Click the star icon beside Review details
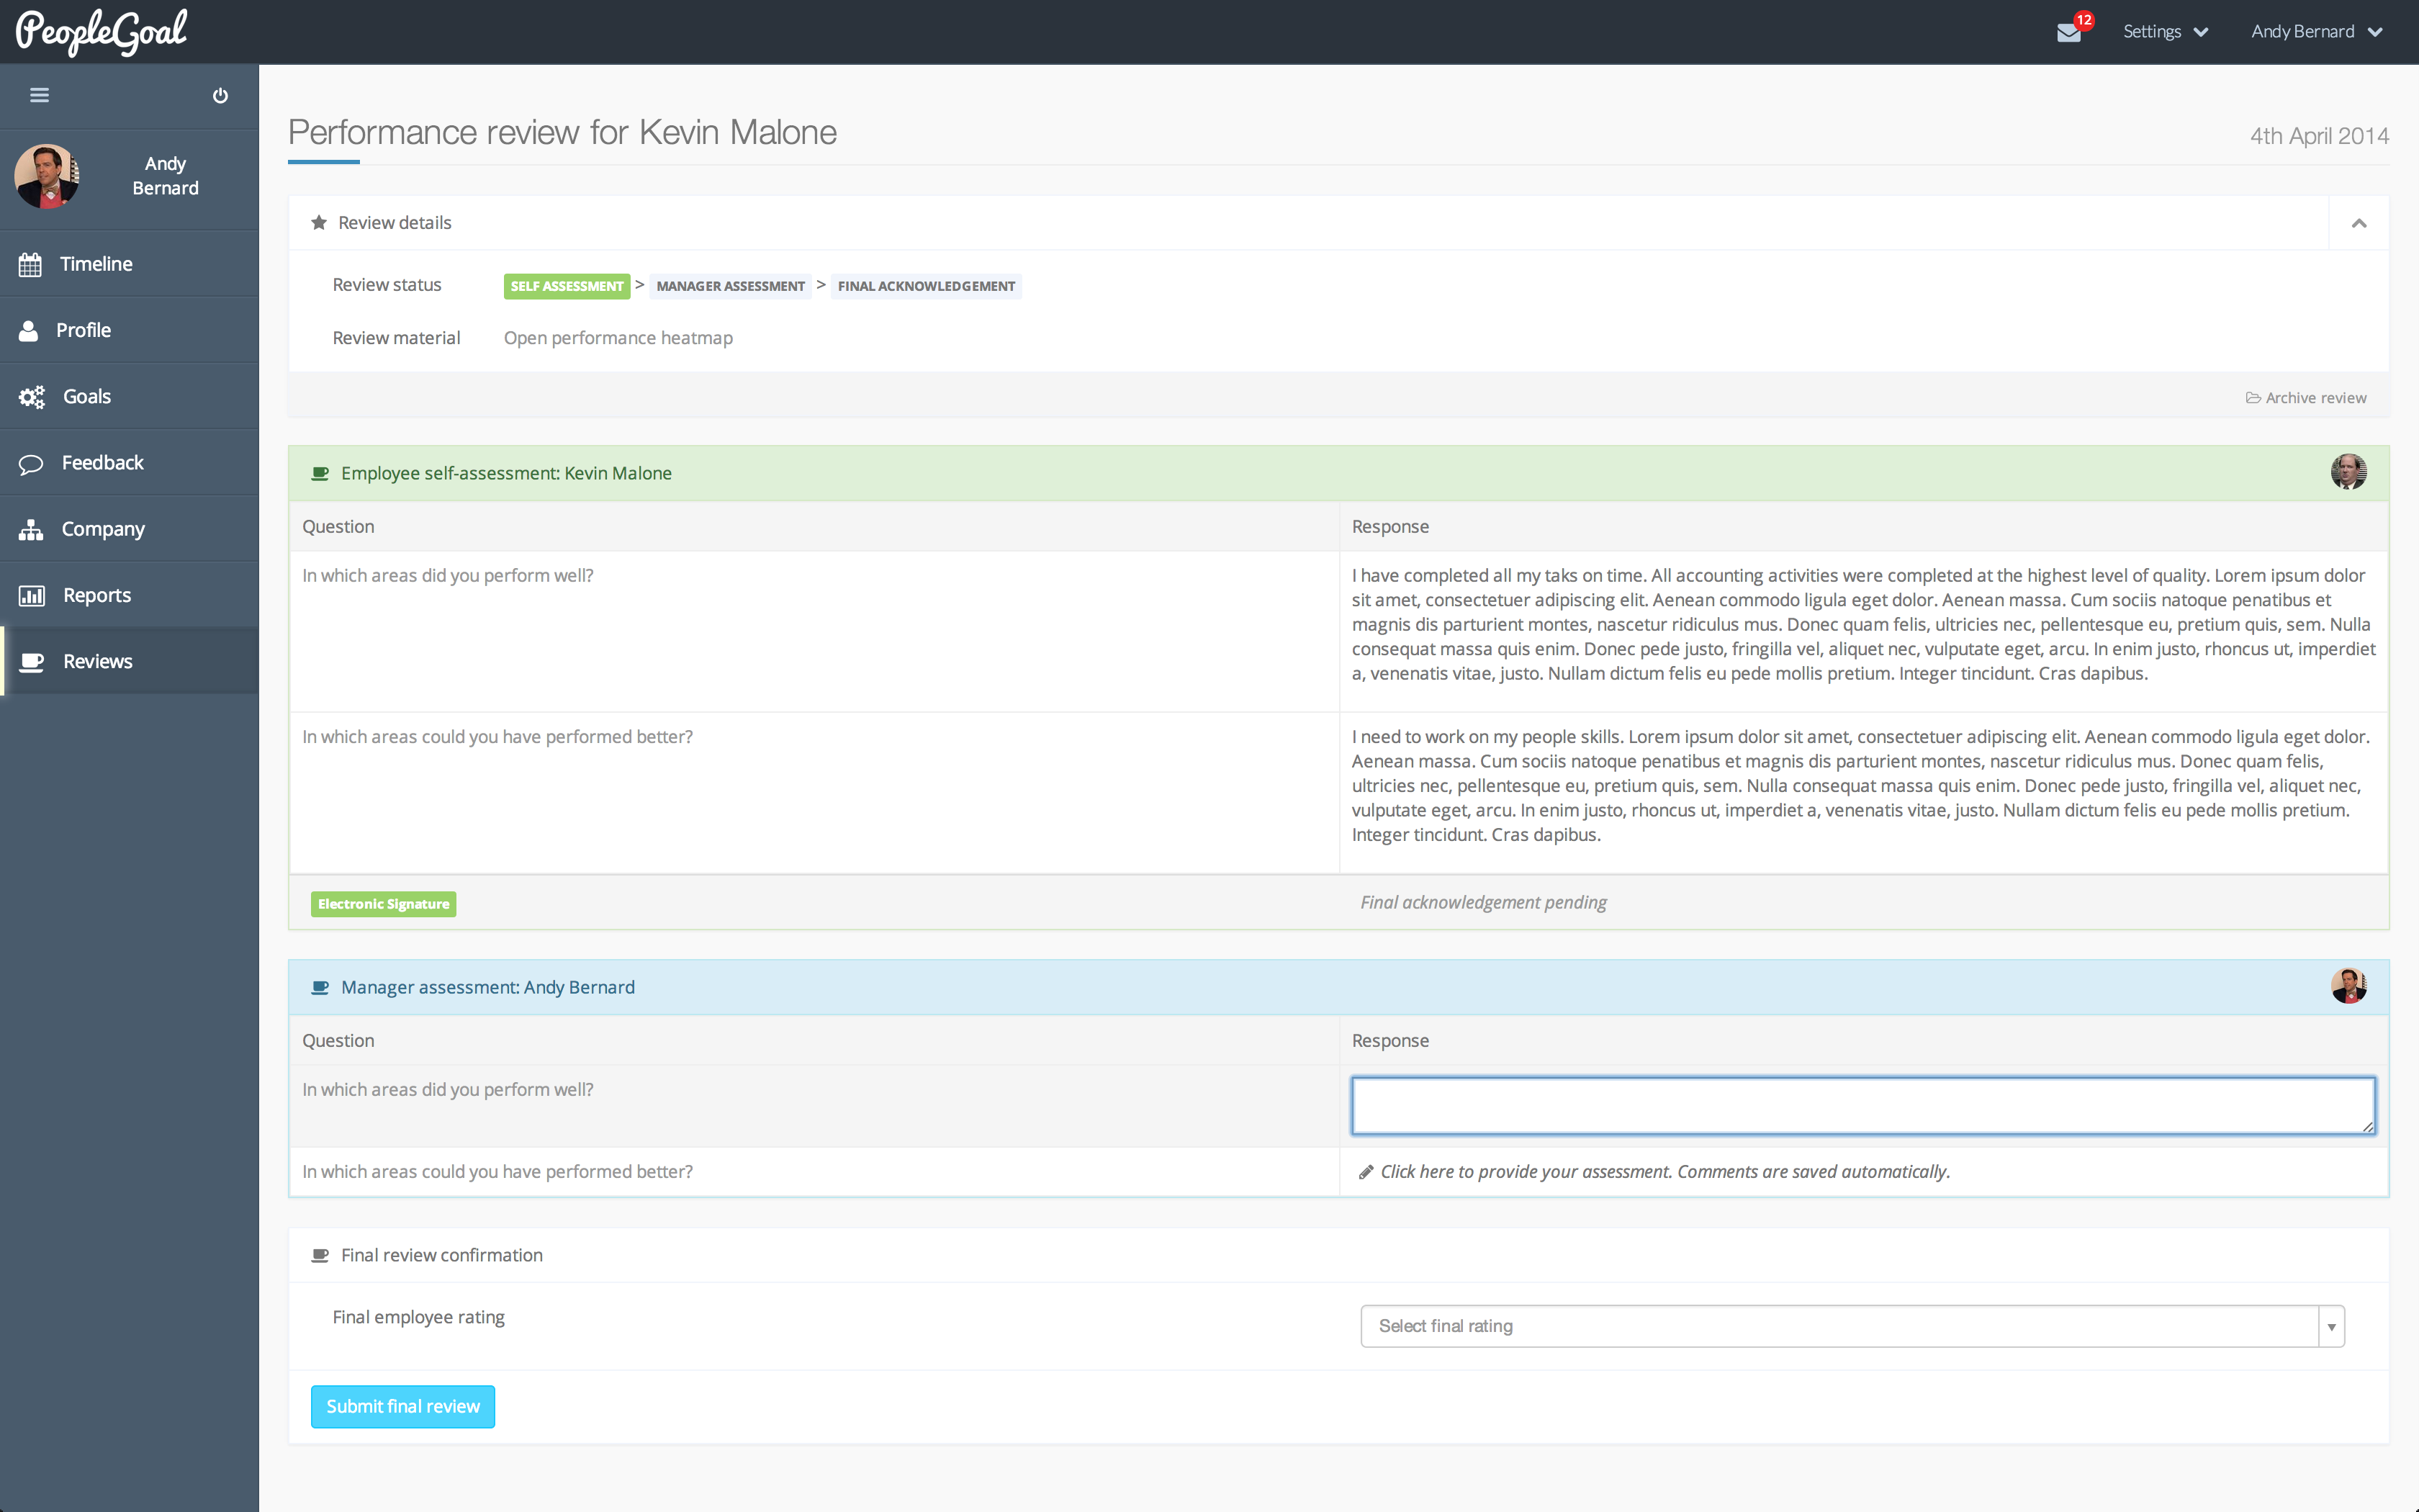The height and width of the screenshot is (1512, 2419). [319, 222]
